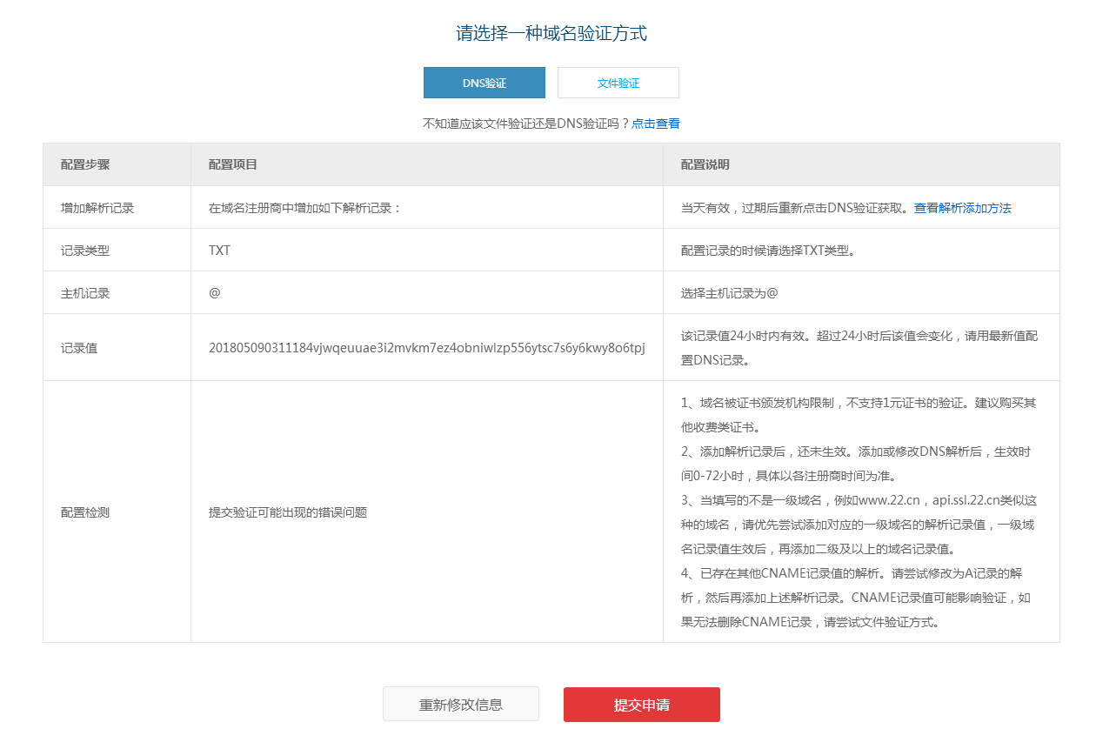Click the 增加解析记录 row label
This screenshot has height=749, width=1096.
pos(78,208)
